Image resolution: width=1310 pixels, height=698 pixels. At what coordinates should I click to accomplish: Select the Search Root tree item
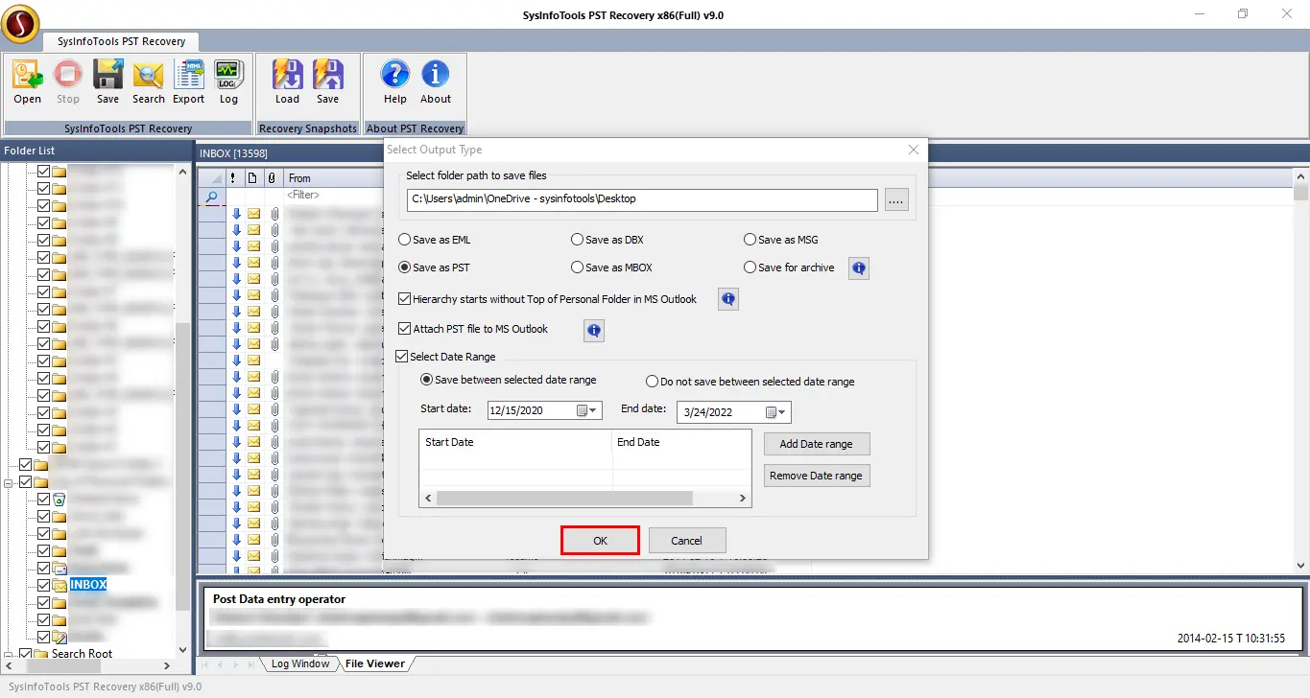coord(82,654)
